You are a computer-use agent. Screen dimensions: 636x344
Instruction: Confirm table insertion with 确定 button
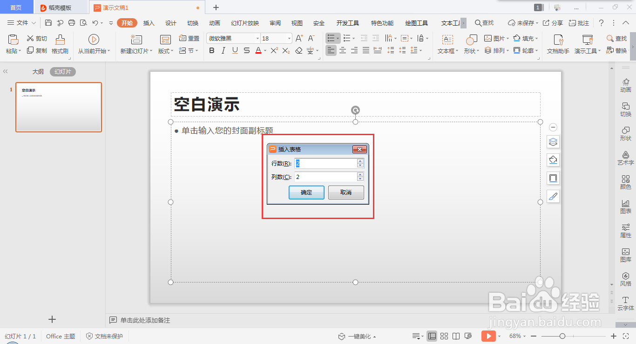[x=306, y=192]
